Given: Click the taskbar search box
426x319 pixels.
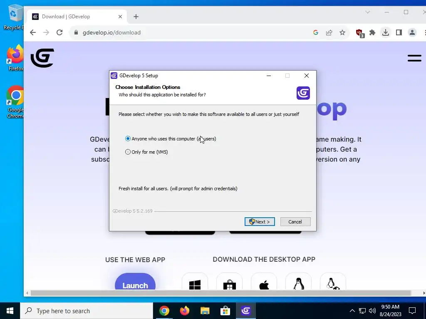Looking at the screenshot, I should 87,311.
